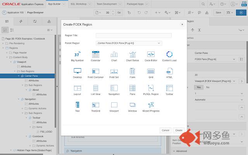Run the page with play button

(x=241, y=12)
